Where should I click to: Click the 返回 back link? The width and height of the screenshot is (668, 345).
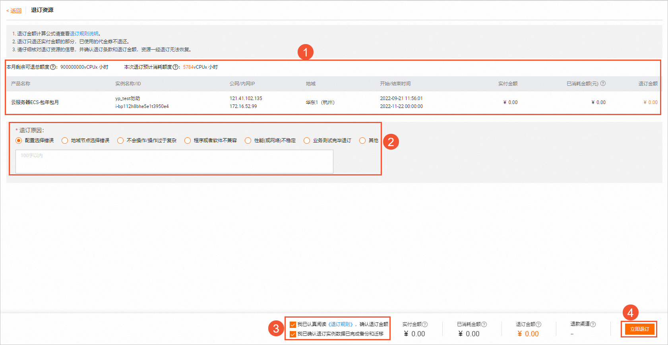tap(14, 11)
